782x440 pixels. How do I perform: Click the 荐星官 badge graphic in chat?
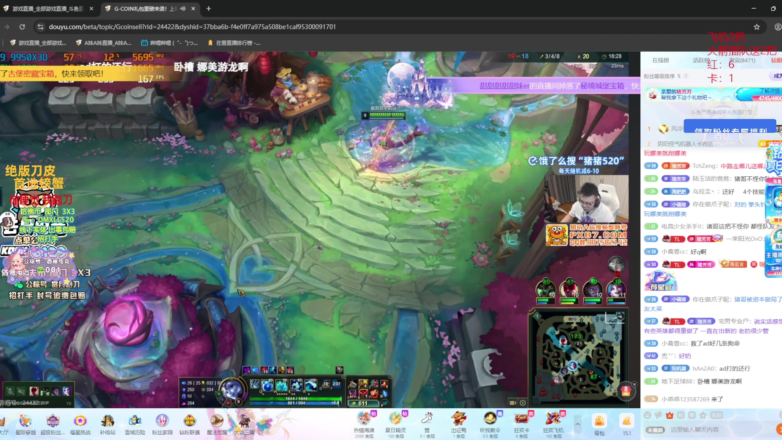coord(661,281)
